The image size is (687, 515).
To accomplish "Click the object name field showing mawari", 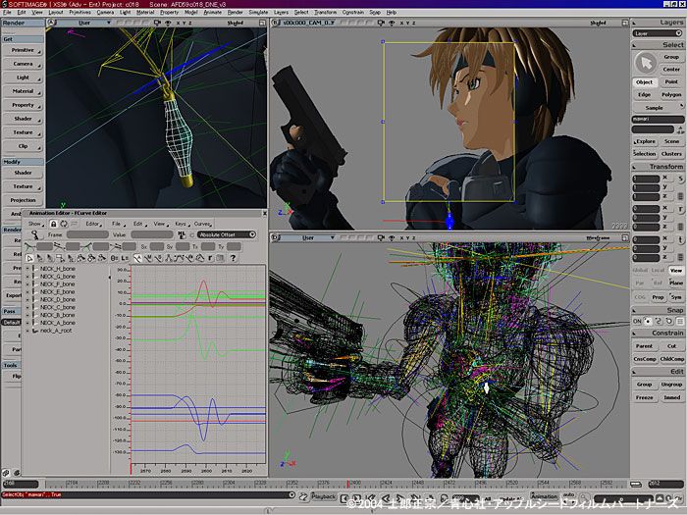I will tap(658, 120).
